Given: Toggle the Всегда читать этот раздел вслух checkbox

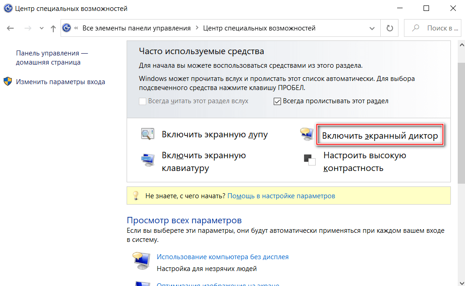Looking at the screenshot, I should 143,101.
